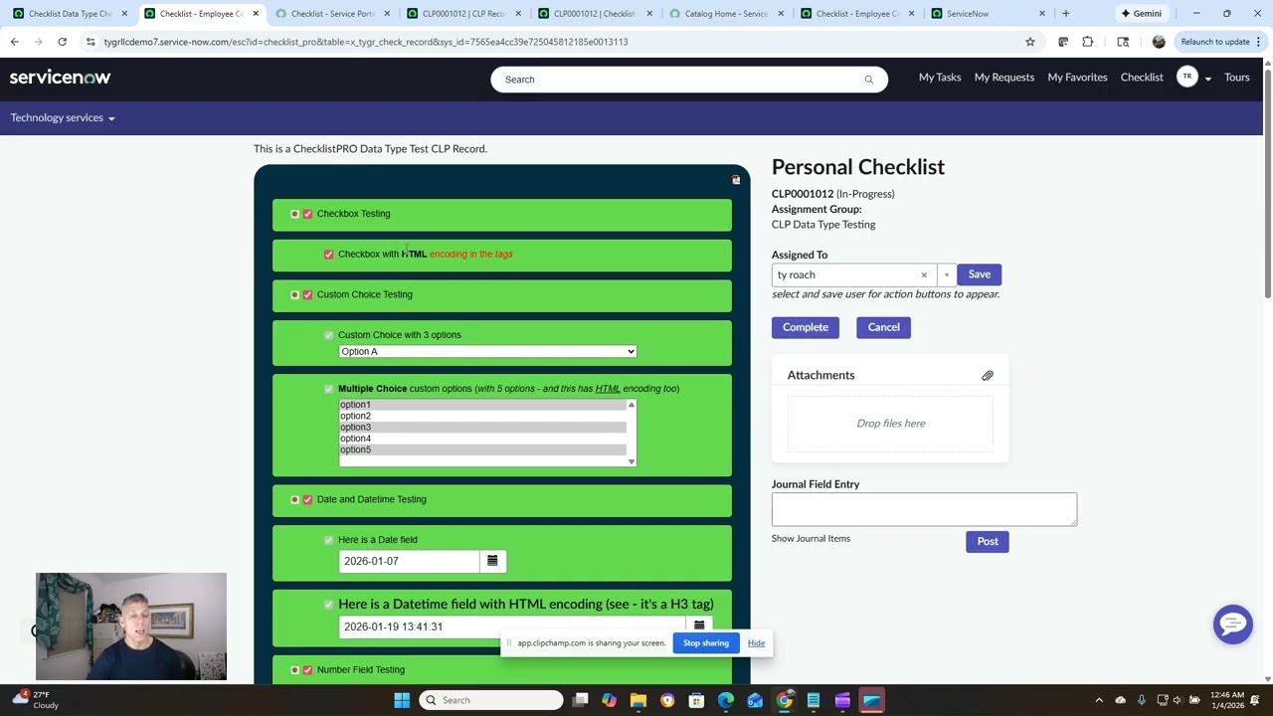Open the TR user avatar menu

point(1186,77)
